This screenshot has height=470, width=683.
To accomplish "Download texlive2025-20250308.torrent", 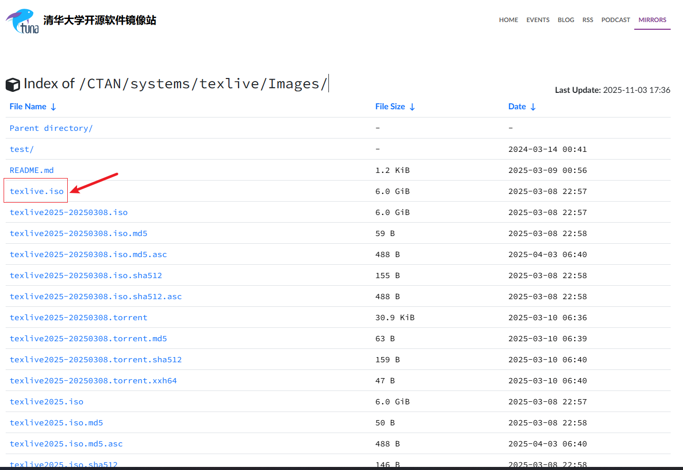I will tap(79, 318).
